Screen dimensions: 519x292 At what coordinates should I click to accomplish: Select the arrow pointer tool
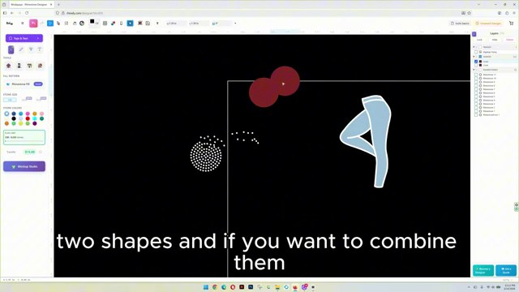point(58,24)
